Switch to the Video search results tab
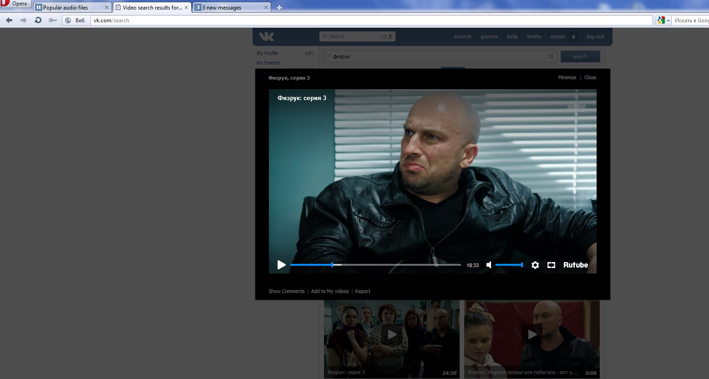The height and width of the screenshot is (379, 709). point(152,8)
